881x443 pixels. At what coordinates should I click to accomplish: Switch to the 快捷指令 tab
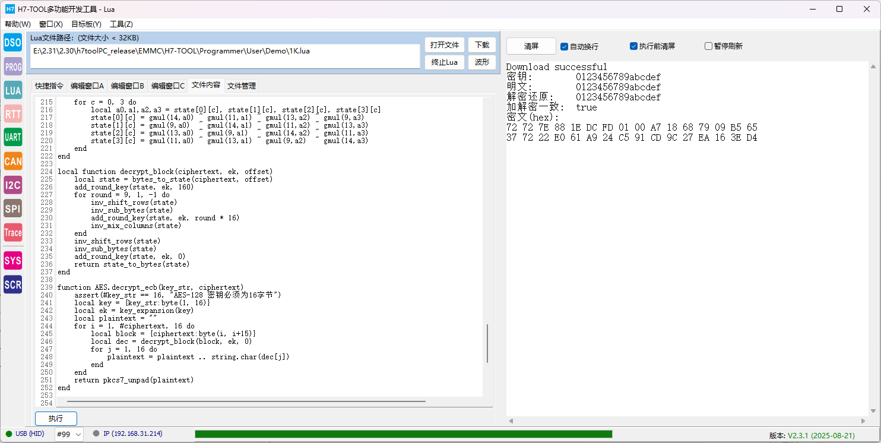pyautogui.click(x=49, y=86)
